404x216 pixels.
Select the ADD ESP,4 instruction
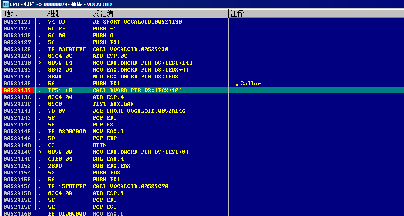point(108,97)
